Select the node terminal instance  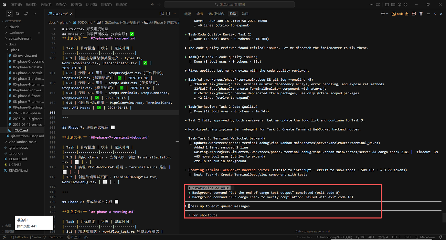(x=400, y=14)
